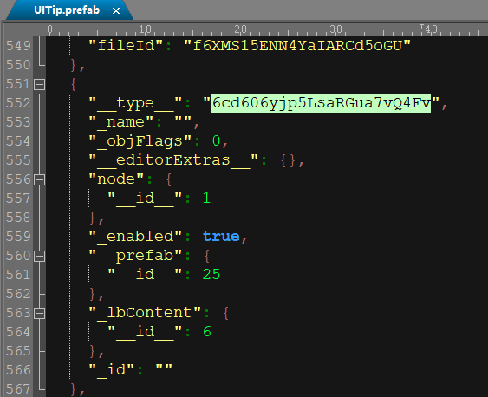Screen dimensions: 488x397
Task: Click the empty _id string on line 566
Action: [x=164, y=370]
